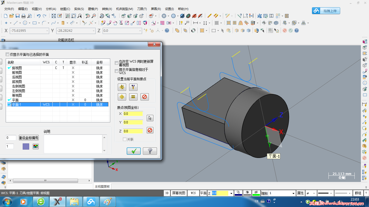Click the 属性 button in the status bar

300,193
